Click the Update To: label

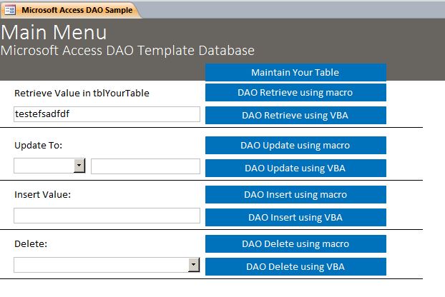[39, 145]
